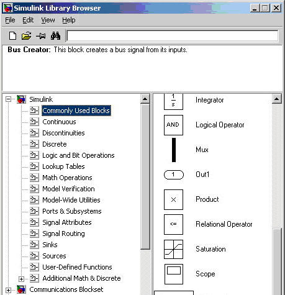The height and width of the screenshot is (295, 285).
Task: Click the Open folder toolbar icon
Action: (x=27, y=36)
